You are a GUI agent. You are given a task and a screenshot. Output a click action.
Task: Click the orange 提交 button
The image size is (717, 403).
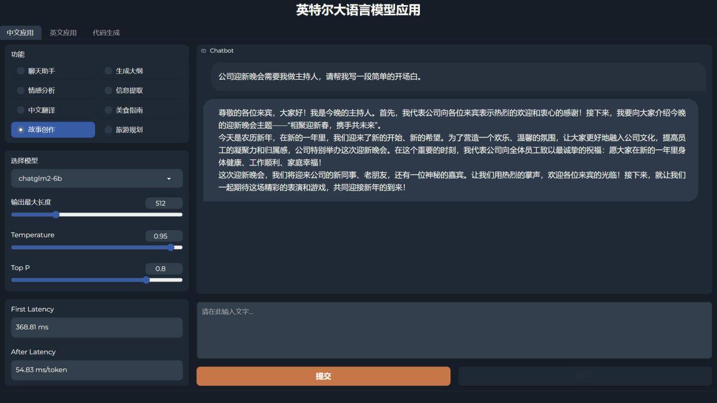[323, 376]
